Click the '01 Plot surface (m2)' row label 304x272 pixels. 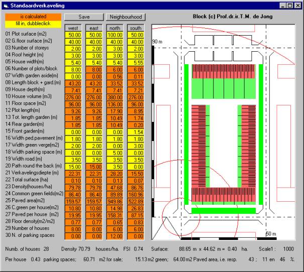click(x=26, y=34)
